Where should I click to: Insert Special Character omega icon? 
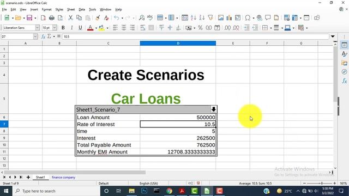tap(248, 18)
